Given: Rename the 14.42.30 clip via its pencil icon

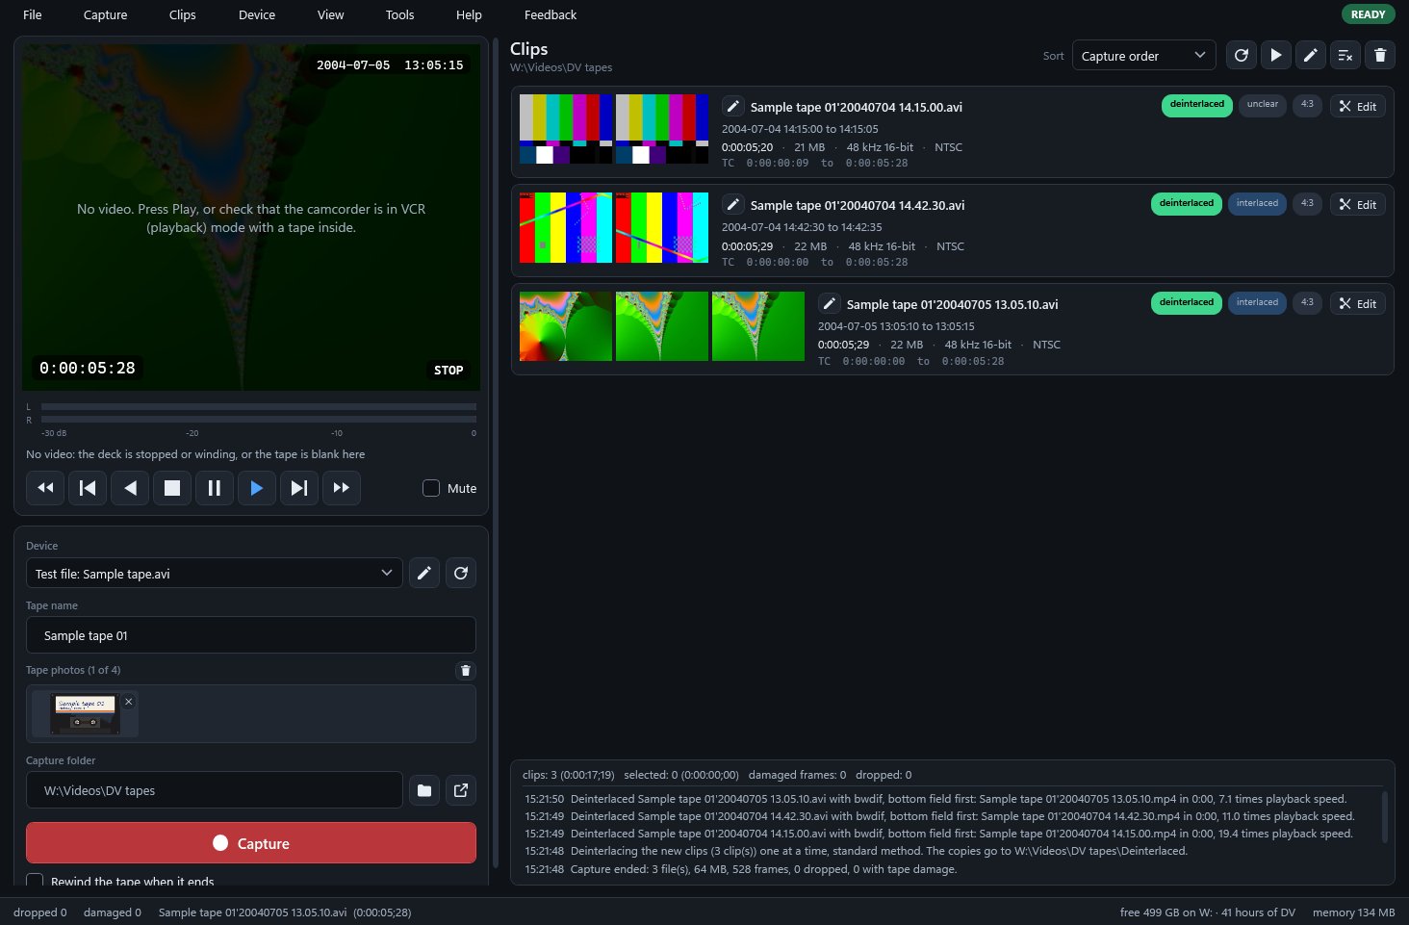Looking at the screenshot, I should point(733,205).
